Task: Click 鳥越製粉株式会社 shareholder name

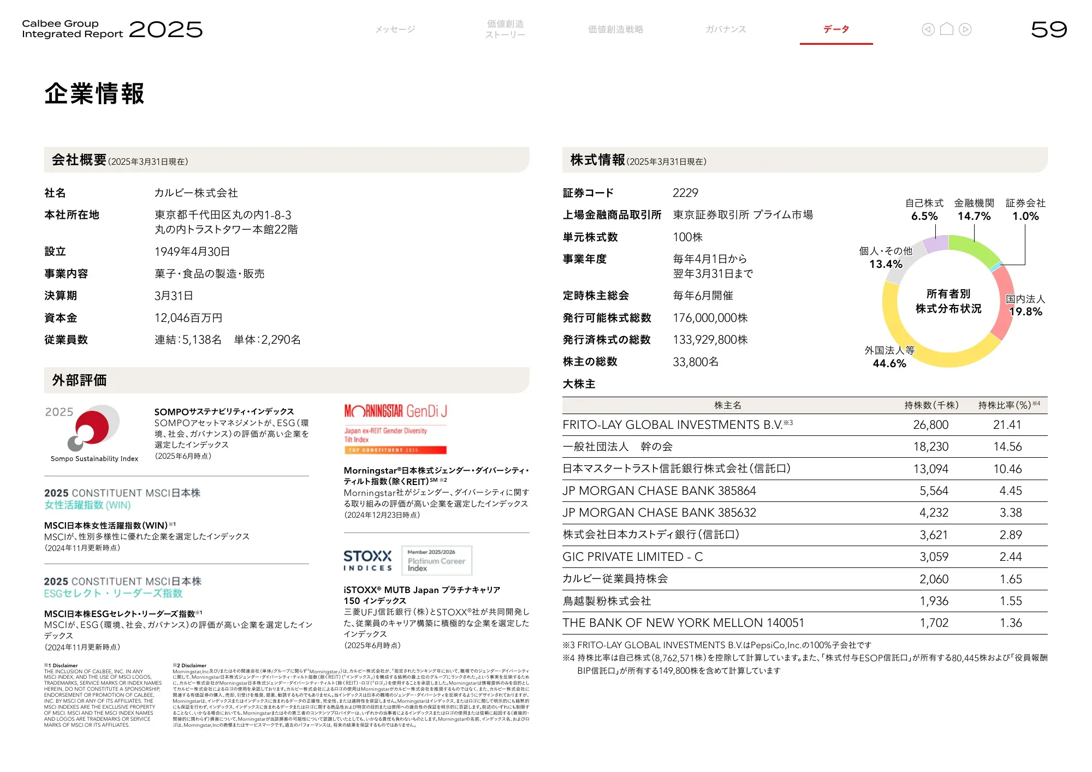Action: (x=607, y=601)
